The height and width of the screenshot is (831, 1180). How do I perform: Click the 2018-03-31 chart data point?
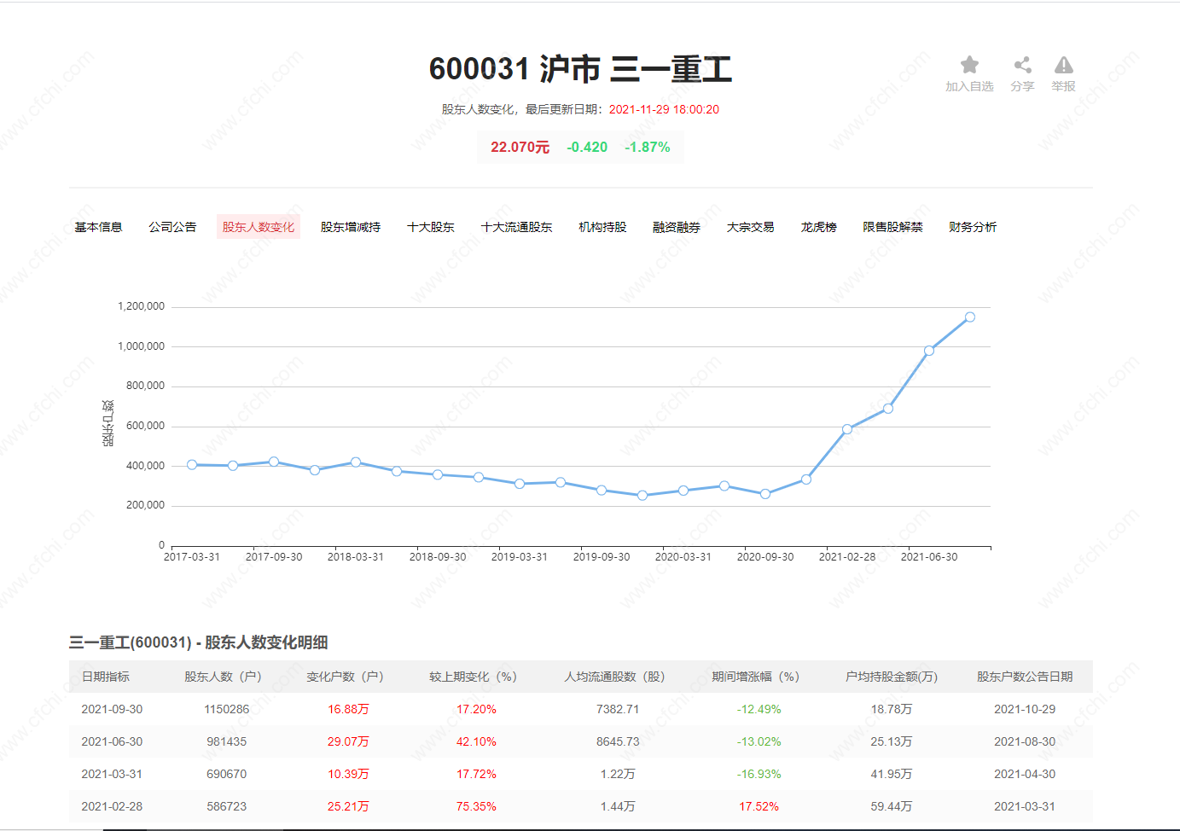pyautogui.click(x=356, y=462)
